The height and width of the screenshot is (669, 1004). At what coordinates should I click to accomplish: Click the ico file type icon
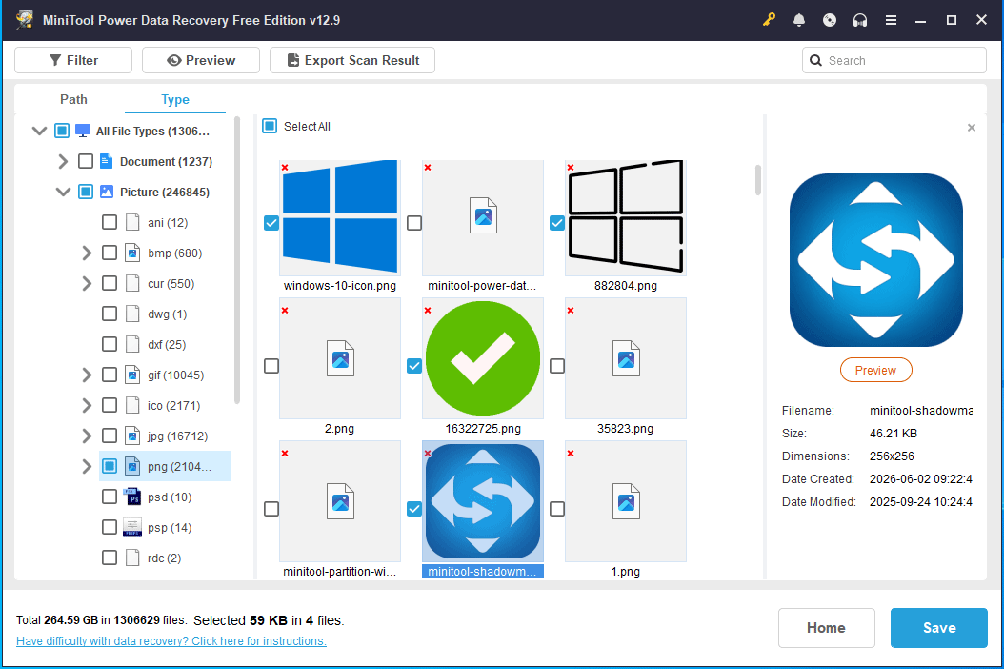click(131, 406)
